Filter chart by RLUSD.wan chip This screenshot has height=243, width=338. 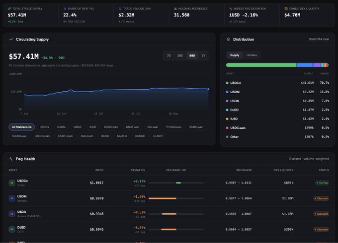click(19, 136)
